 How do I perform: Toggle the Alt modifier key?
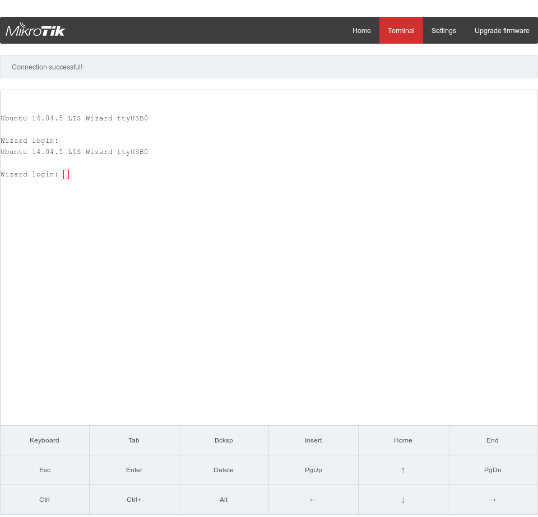click(x=224, y=499)
